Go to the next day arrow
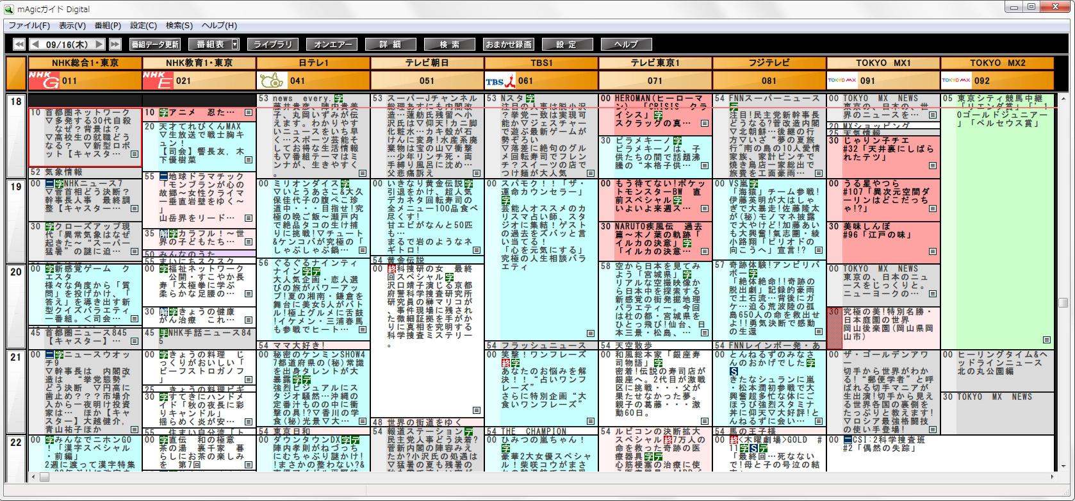 point(99,44)
